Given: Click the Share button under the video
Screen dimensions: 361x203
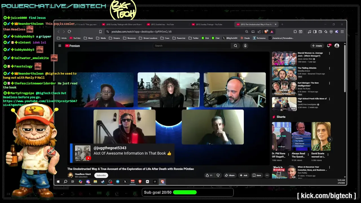Looking at the screenshot, I should pyautogui.click(x=230, y=175).
